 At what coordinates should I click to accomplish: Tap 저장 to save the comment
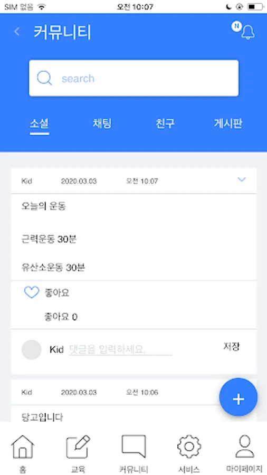point(232,347)
